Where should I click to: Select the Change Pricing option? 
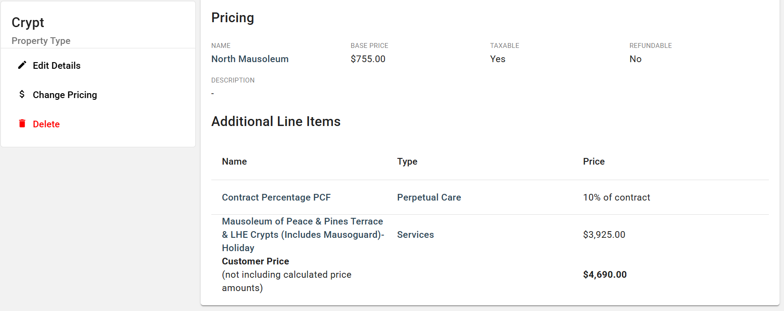coord(65,95)
